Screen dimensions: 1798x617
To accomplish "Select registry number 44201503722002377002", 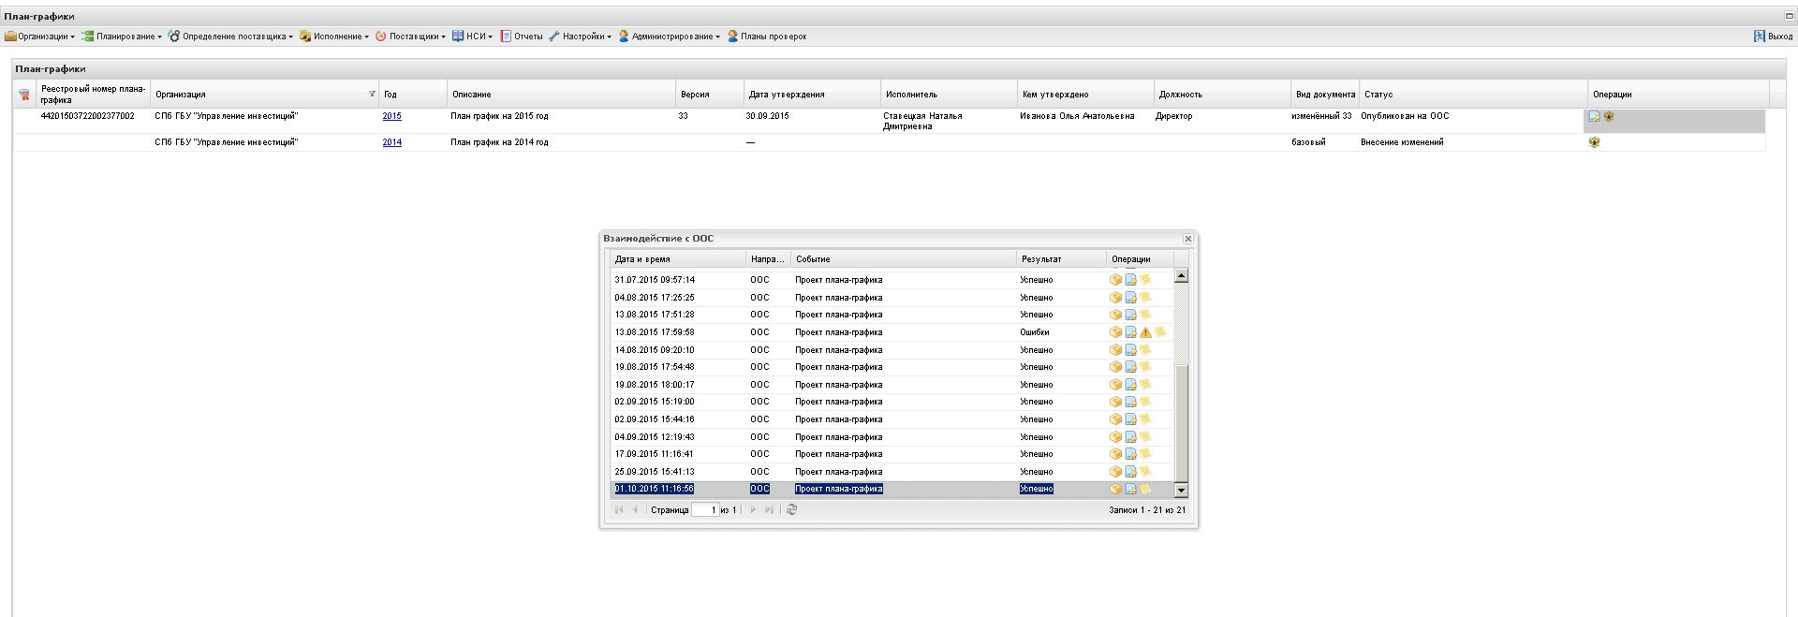I will 87,116.
